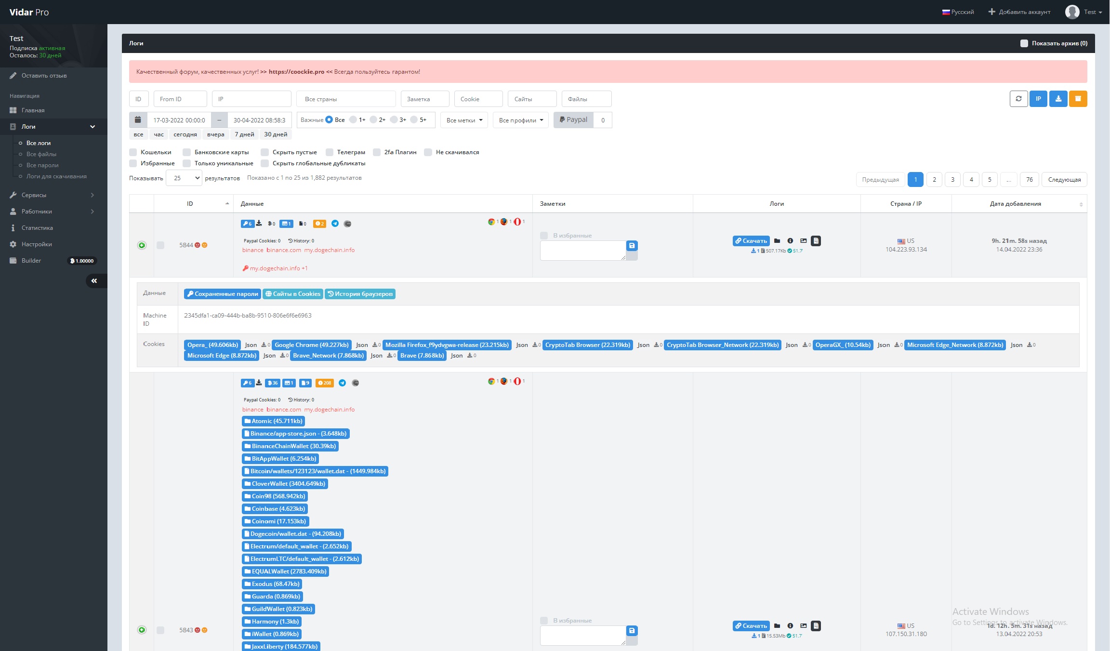Click the Opera browser icon in log 5844
The height and width of the screenshot is (651, 1110).
click(x=517, y=222)
